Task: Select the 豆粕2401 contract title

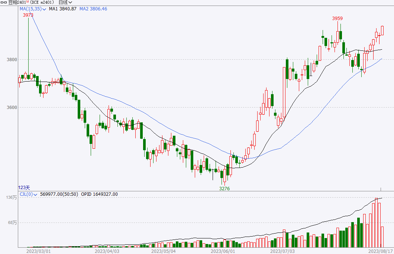Action: 17,3
